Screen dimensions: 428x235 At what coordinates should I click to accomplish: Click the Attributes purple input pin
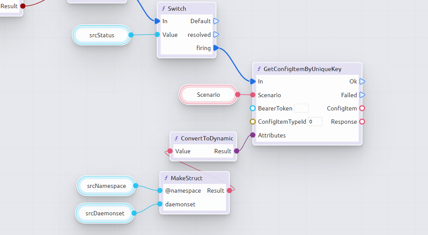click(x=253, y=135)
